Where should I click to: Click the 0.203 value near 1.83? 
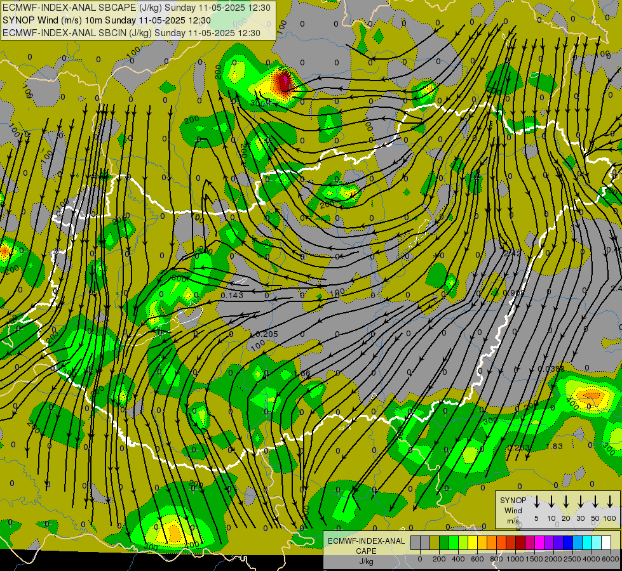519,448
